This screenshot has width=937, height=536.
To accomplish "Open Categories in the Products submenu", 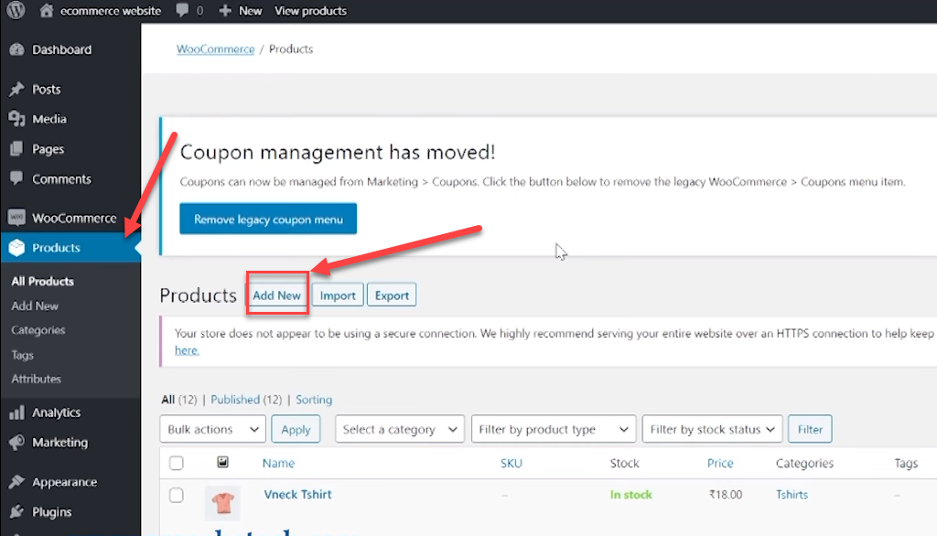I will 38,330.
